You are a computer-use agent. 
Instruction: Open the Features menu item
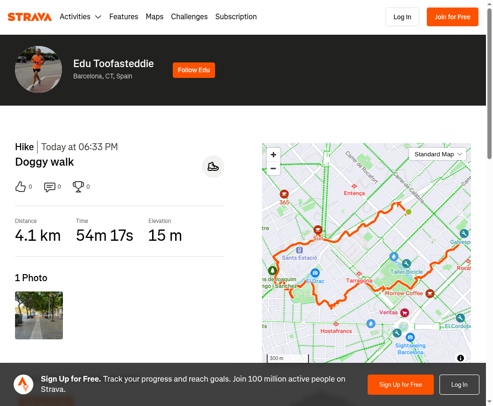pyautogui.click(x=123, y=16)
